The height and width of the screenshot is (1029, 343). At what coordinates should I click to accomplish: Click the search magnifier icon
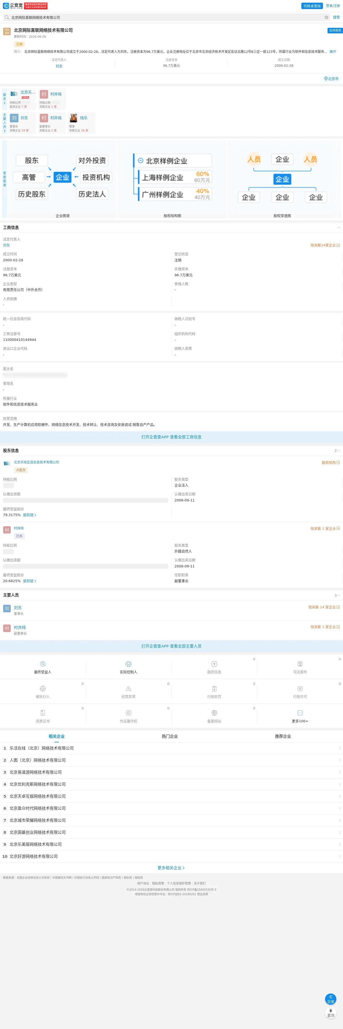(x=7, y=18)
